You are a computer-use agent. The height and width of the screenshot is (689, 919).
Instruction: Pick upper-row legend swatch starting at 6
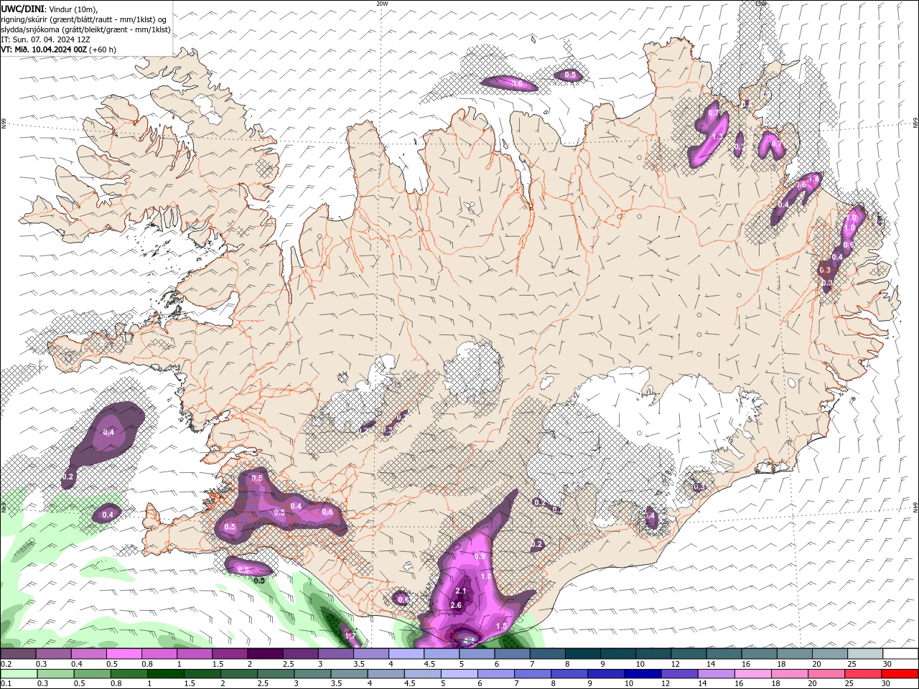pos(513,654)
